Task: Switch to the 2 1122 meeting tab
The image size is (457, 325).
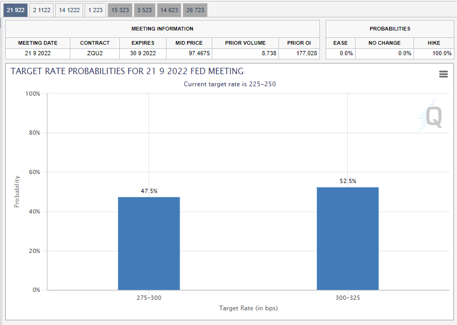Action: [x=41, y=10]
